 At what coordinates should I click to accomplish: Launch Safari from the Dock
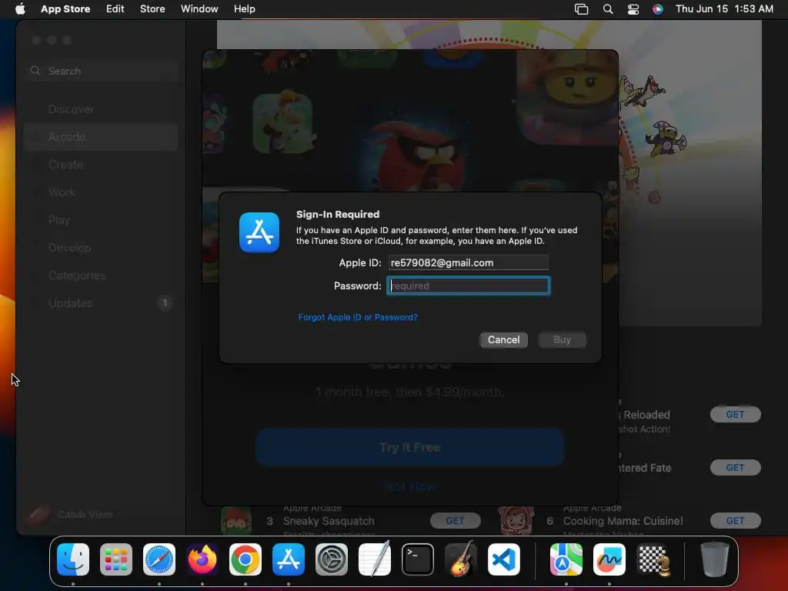159,559
